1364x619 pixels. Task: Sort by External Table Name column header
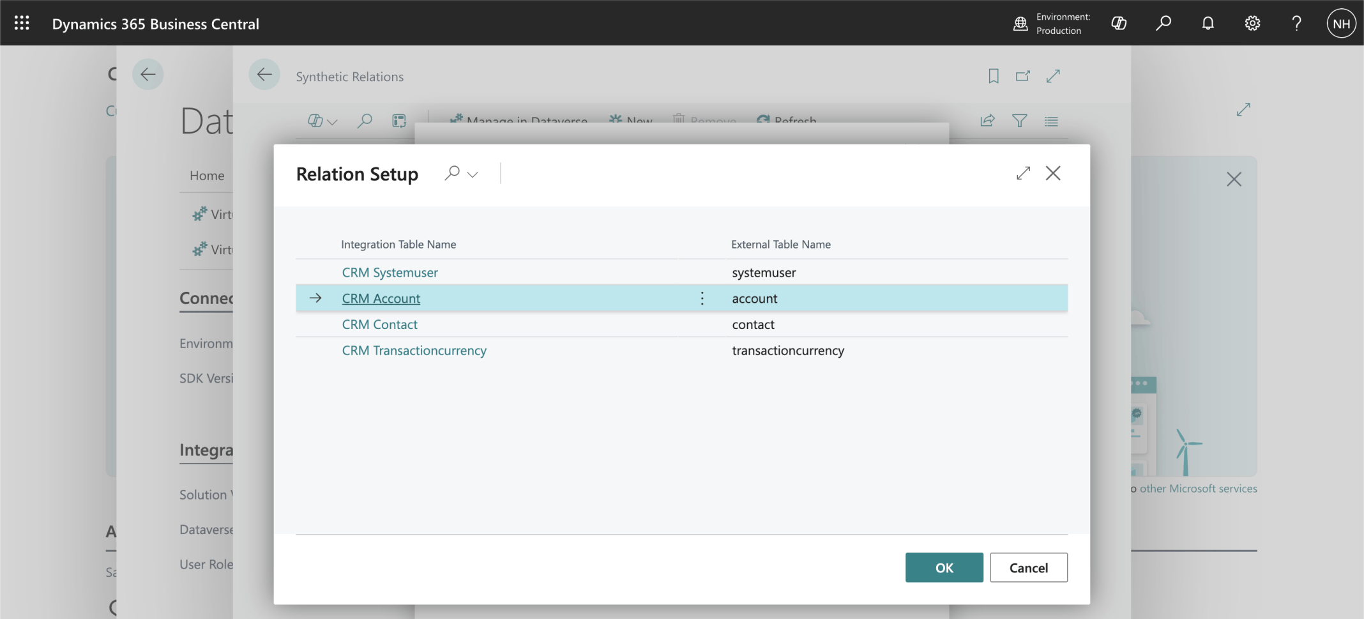click(780, 244)
